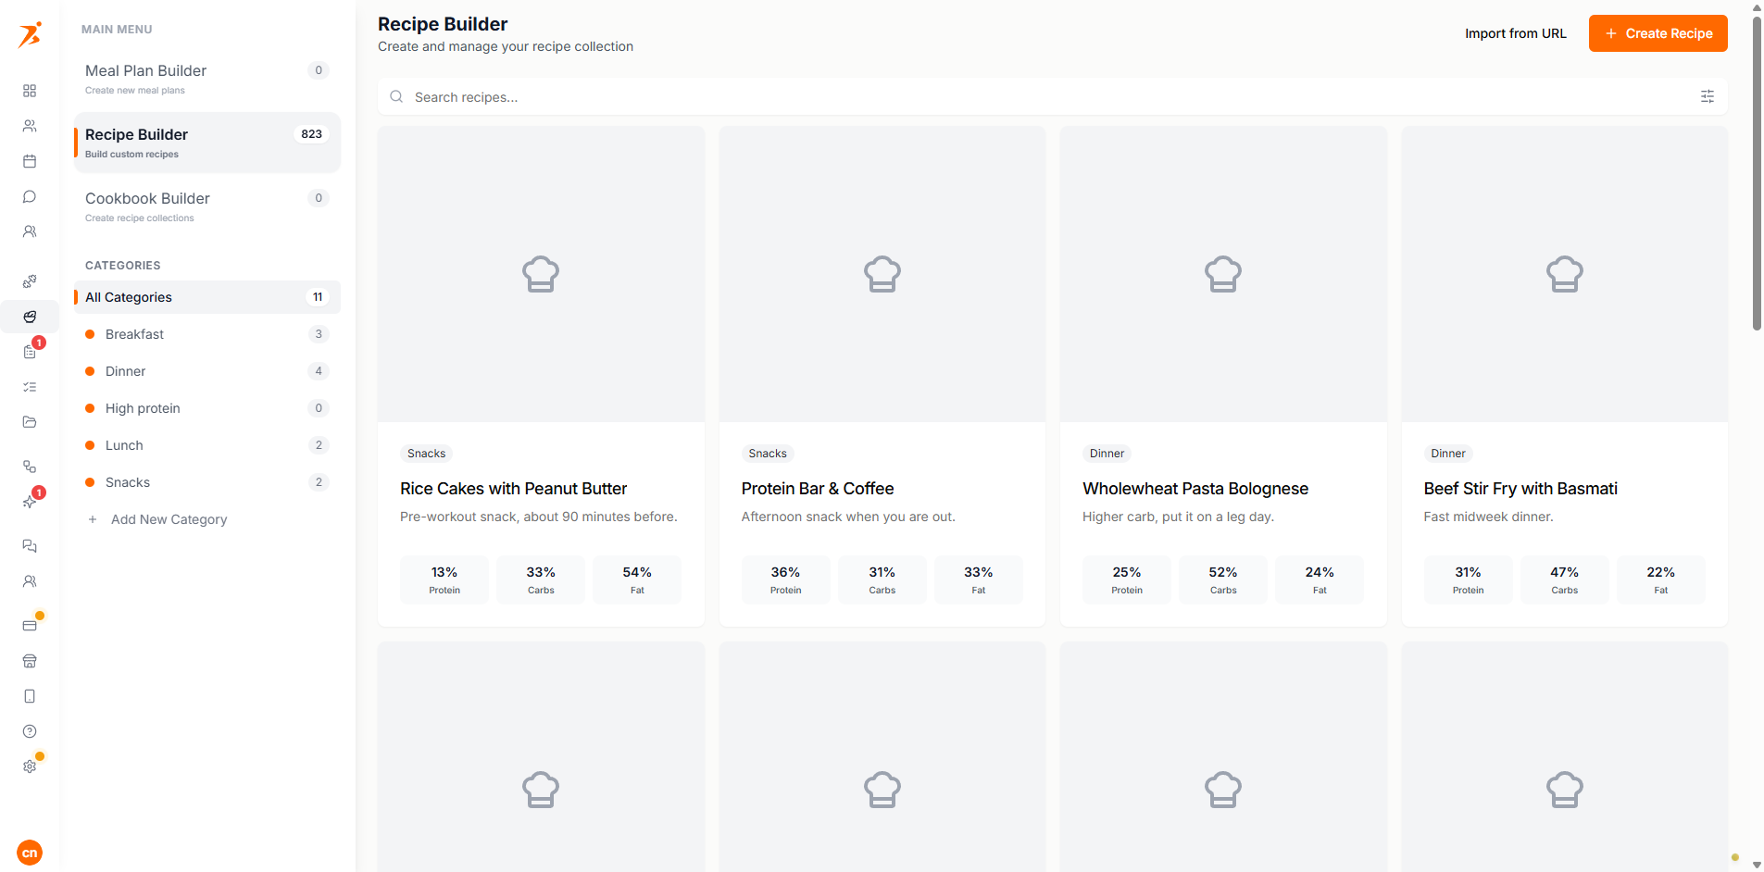1764x872 pixels.
Task: Filter recipes by Breakfast category
Action: click(x=207, y=334)
